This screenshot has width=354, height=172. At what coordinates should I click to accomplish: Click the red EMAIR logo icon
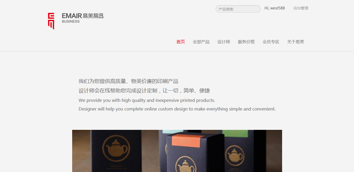click(51, 21)
